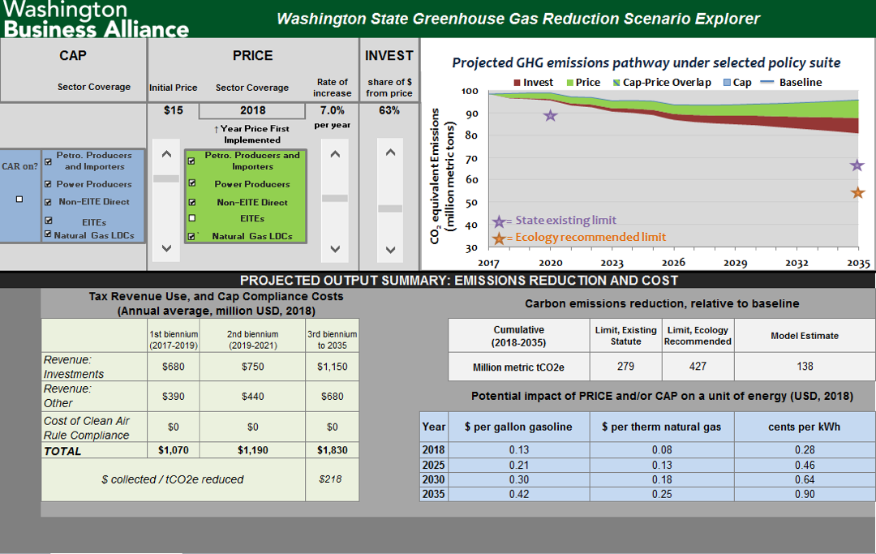
Task: Click the State existing limit legend star
Action: [x=499, y=221]
